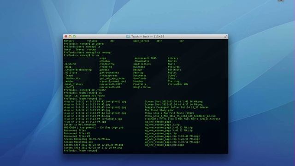Select the '.bash_history' entry

tap(74, 84)
